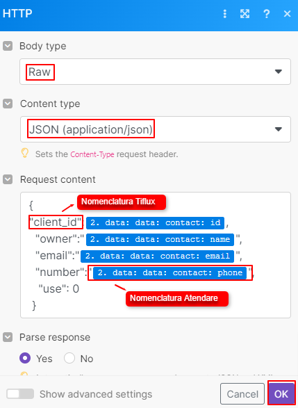Close the HTTP module dialog
The width and height of the screenshot is (298, 408).
(287, 13)
